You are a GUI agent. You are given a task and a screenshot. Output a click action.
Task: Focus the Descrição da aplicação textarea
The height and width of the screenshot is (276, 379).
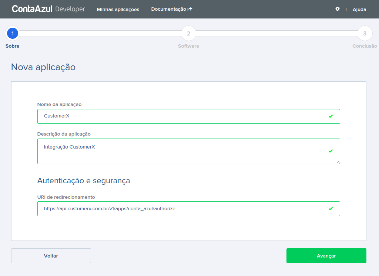[x=188, y=151]
